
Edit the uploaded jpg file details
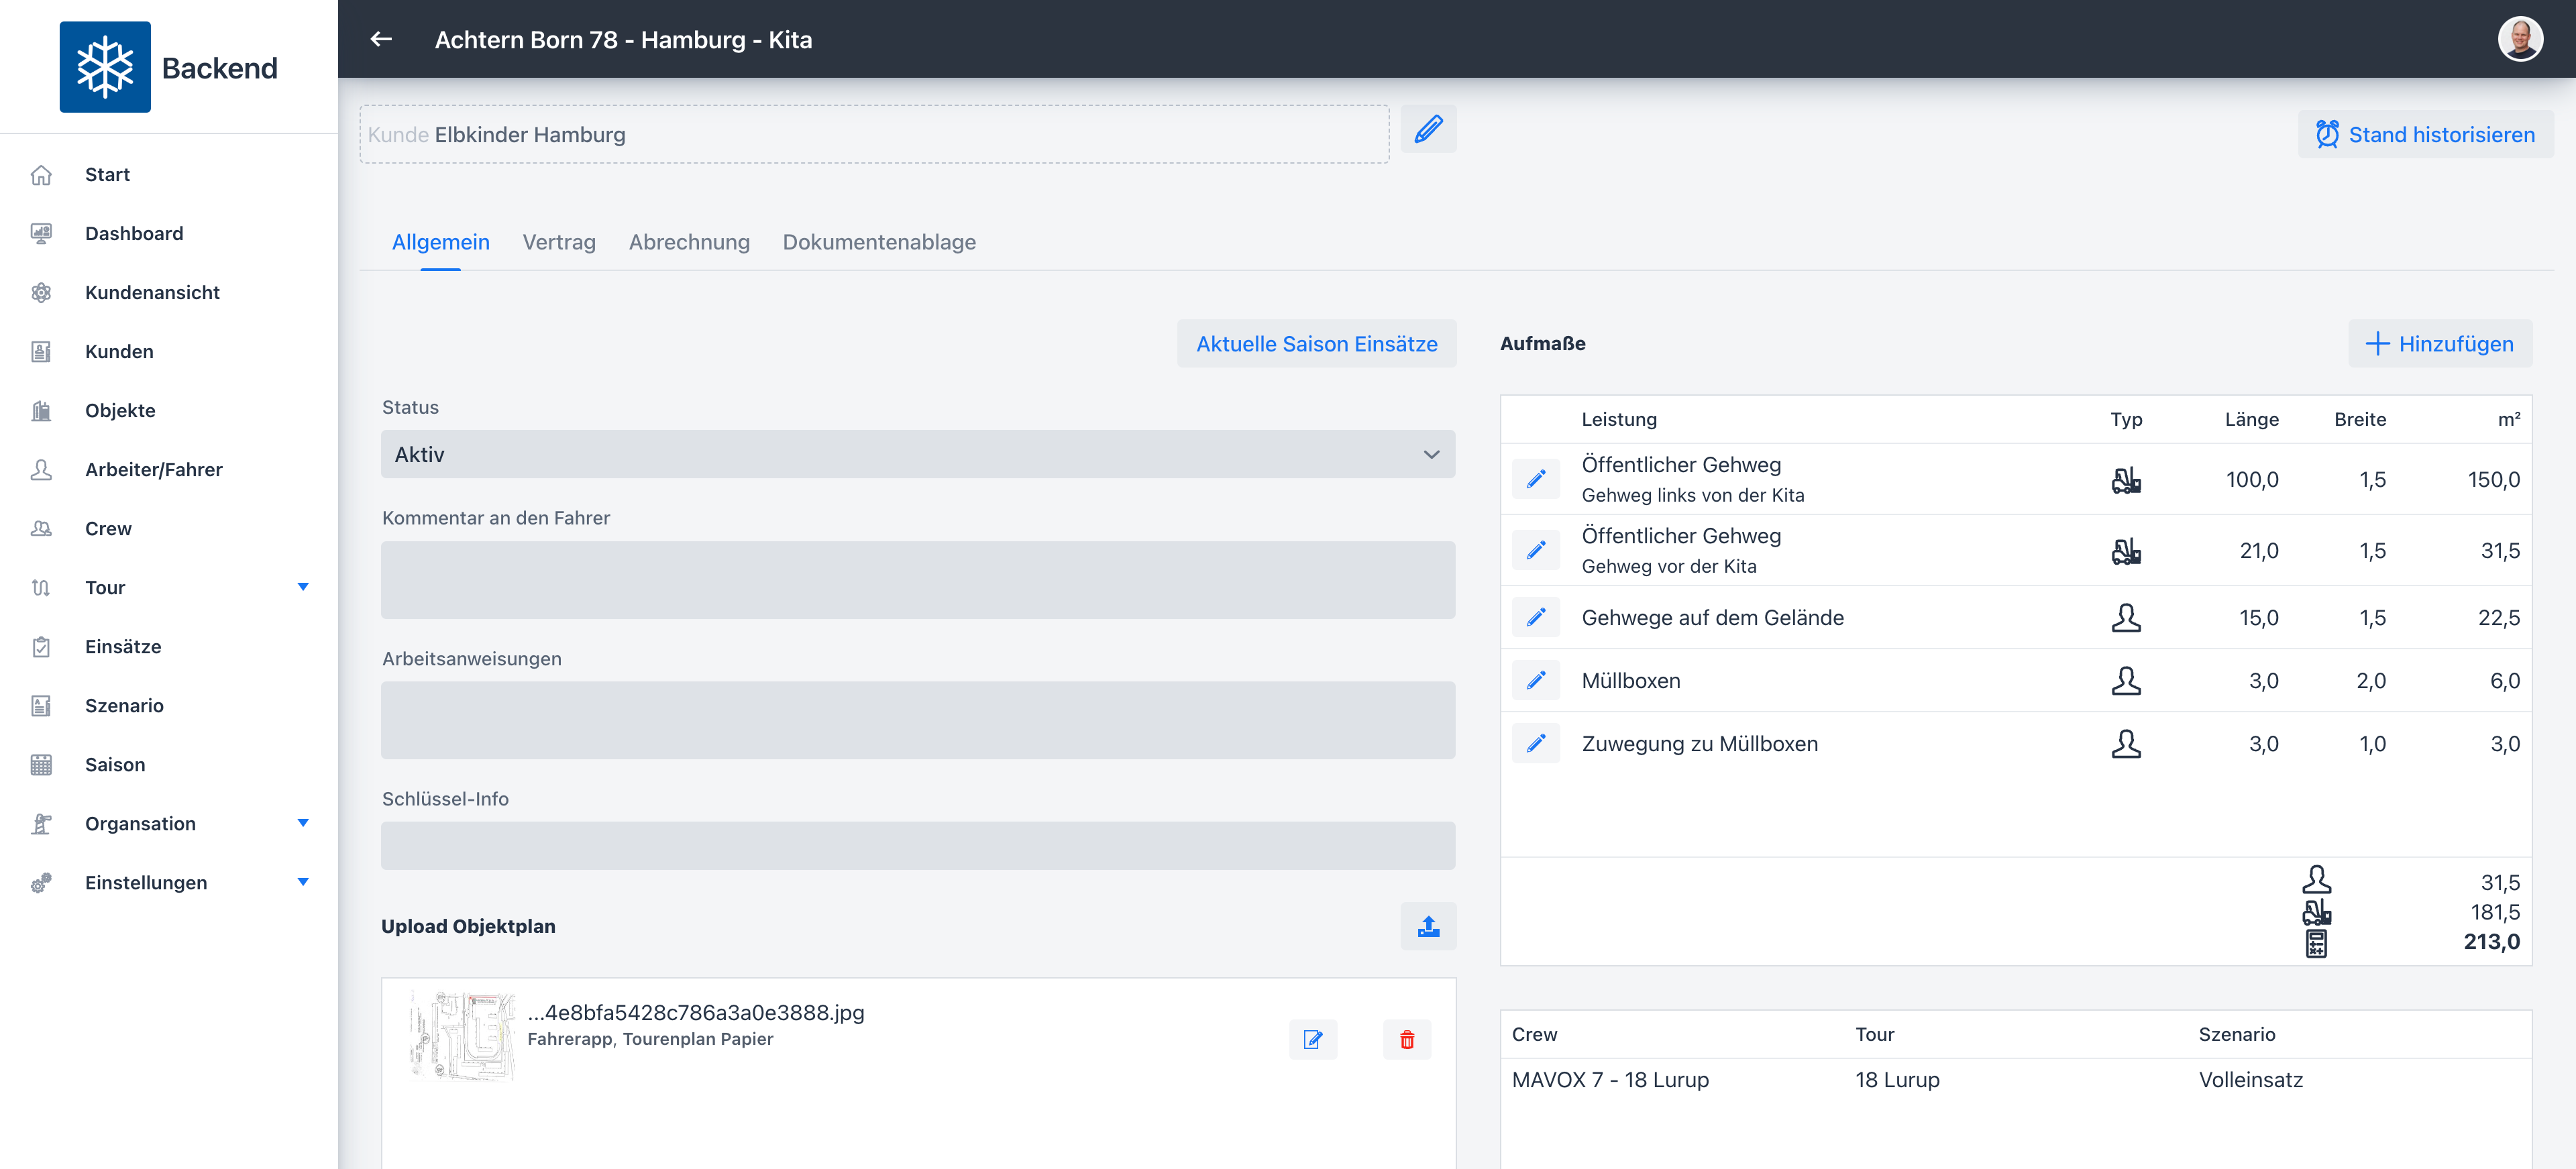coord(1312,1039)
